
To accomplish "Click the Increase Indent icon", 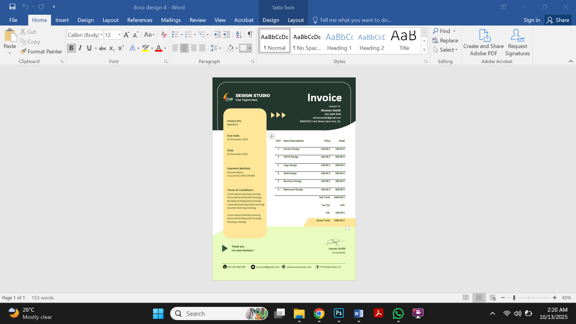I will (227, 35).
